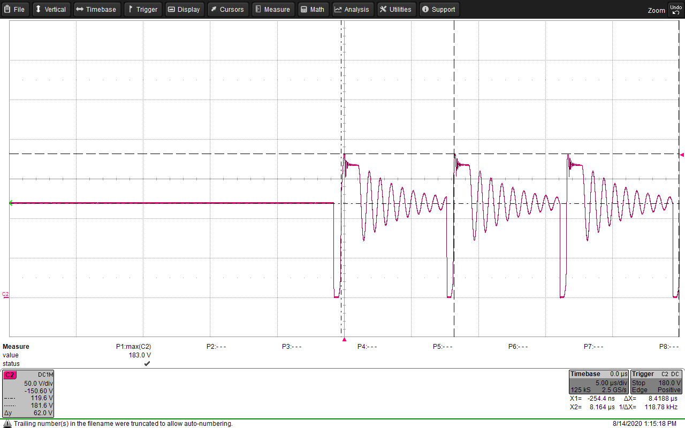The width and height of the screenshot is (685, 428).
Task: Select the P6 measurement slot
Action: tap(518, 347)
